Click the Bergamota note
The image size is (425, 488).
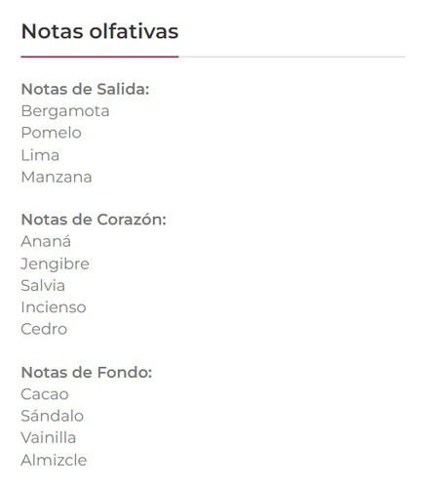coord(65,111)
